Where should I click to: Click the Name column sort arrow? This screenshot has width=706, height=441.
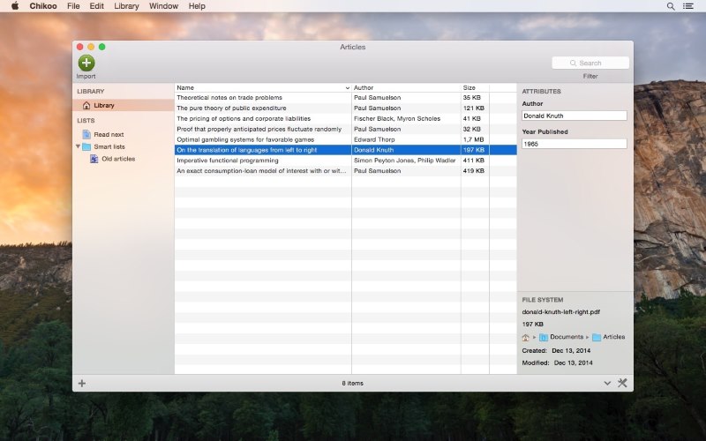point(348,87)
